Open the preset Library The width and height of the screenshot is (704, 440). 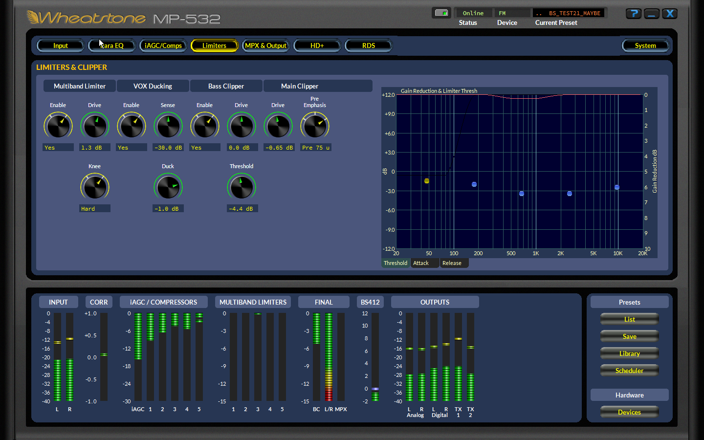630,353
